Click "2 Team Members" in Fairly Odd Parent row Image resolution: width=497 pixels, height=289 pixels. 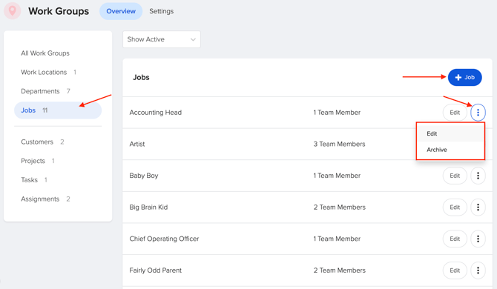point(340,270)
